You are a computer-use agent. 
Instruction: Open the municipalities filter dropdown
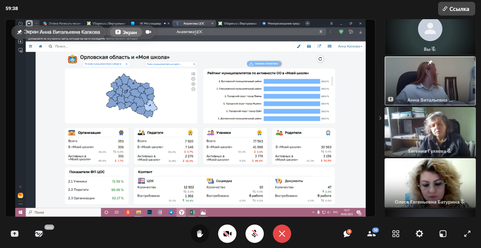click(x=106, y=64)
